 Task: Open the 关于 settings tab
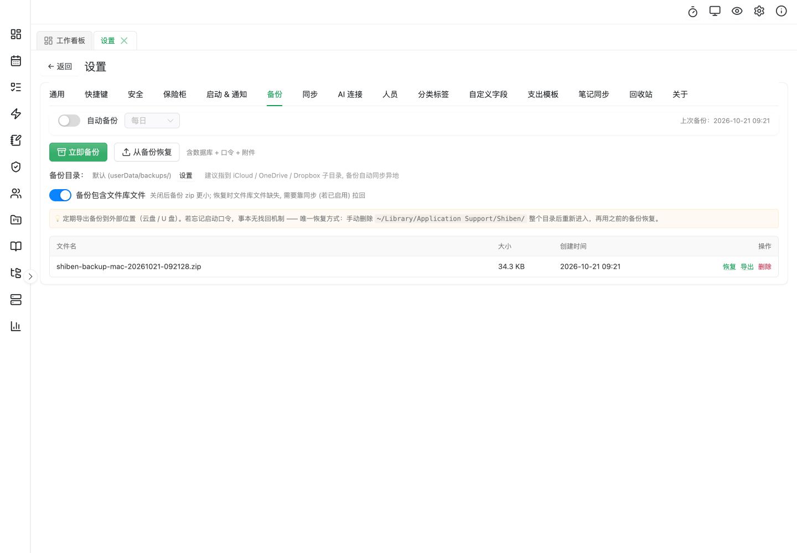click(680, 95)
